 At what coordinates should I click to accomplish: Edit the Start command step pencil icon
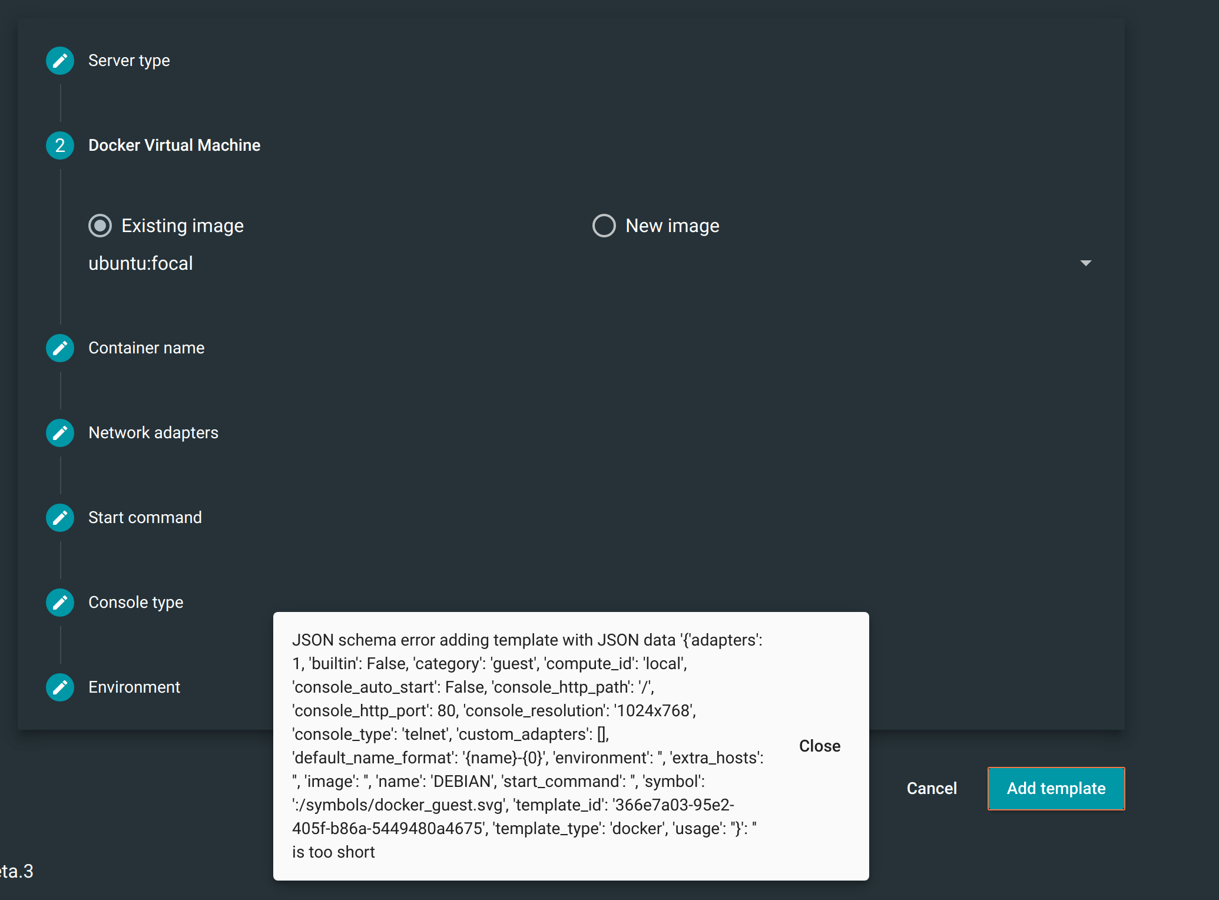59,517
